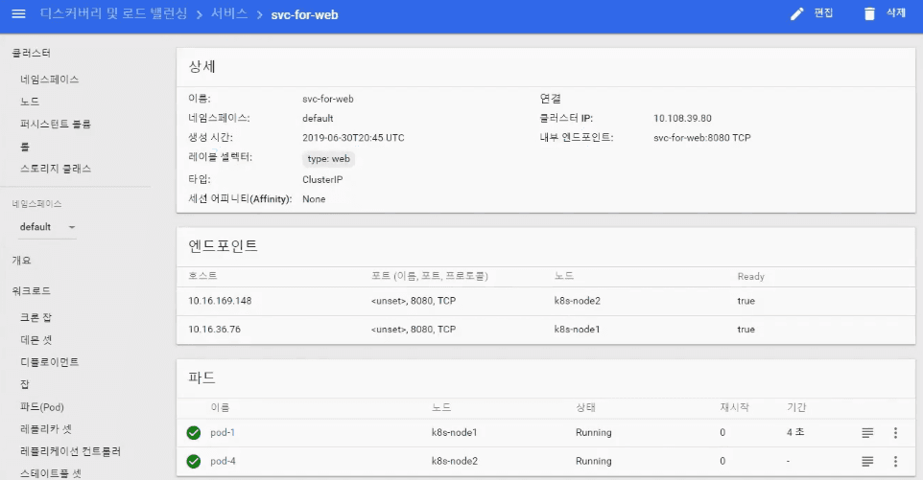Select 노드 in the sidebar
Viewport: 923px width, 480px height.
(x=30, y=102)
